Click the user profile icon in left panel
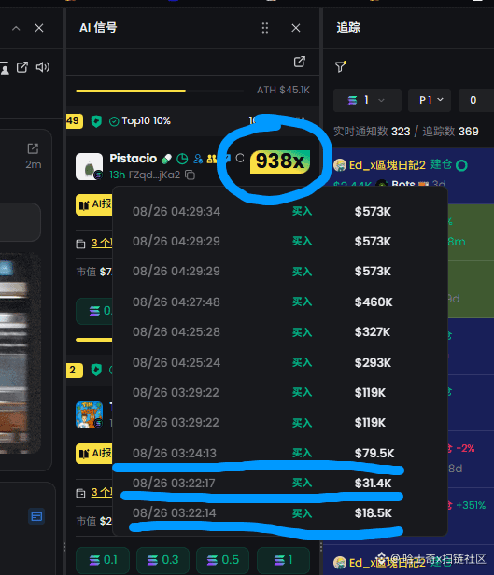This screenshot has width=494, height=575. tap(5, 68)
